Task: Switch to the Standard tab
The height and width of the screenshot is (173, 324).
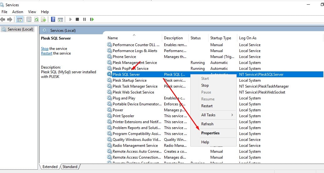Action: (x=70, y=167)
